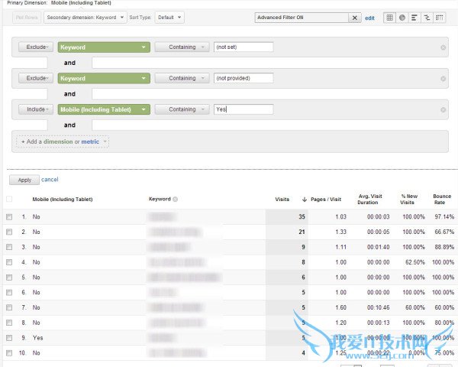Click Keyword column header
Screen dimensions: 458x367
click(160, 199)
